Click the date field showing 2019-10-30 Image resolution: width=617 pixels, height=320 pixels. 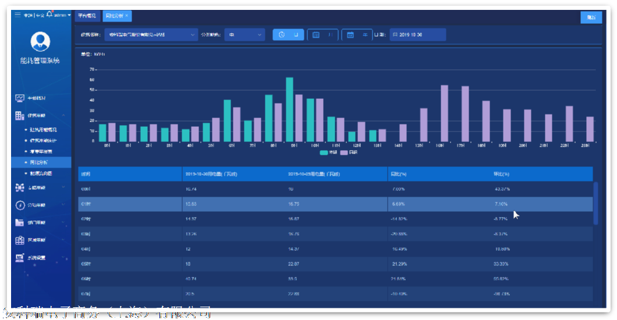click(418, 34)
